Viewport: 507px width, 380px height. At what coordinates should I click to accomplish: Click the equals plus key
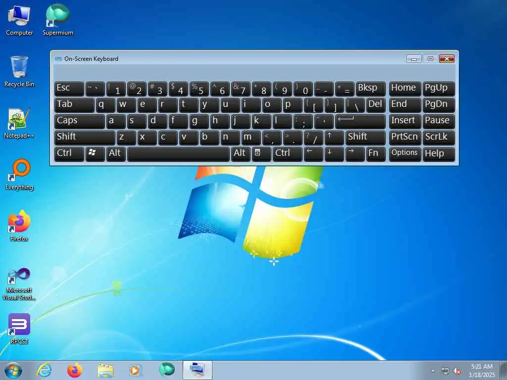[345, 89]
